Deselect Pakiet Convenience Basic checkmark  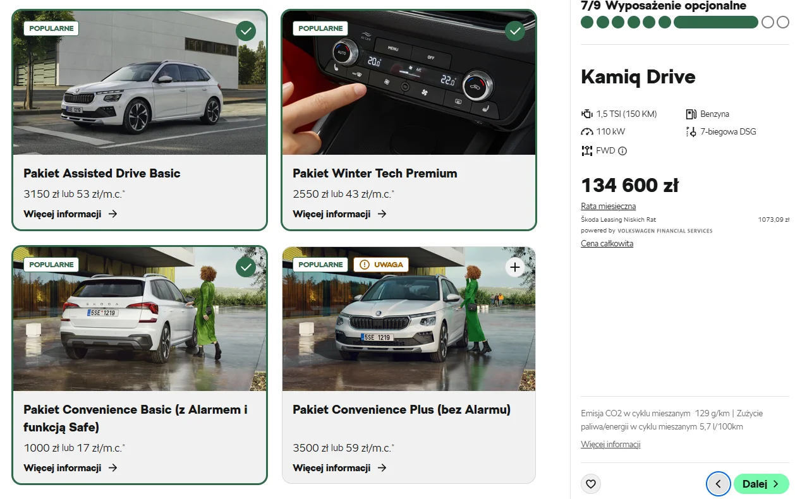[x=246, y=267]
